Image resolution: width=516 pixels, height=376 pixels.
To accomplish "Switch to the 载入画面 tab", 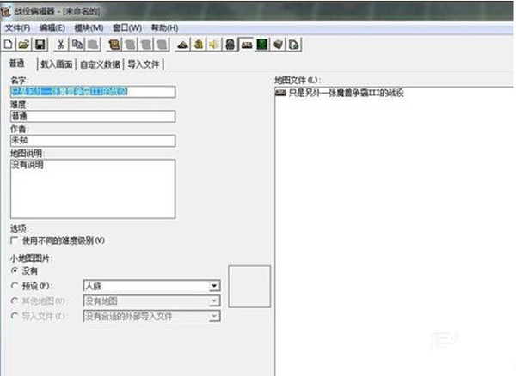I will click(57, 64).
